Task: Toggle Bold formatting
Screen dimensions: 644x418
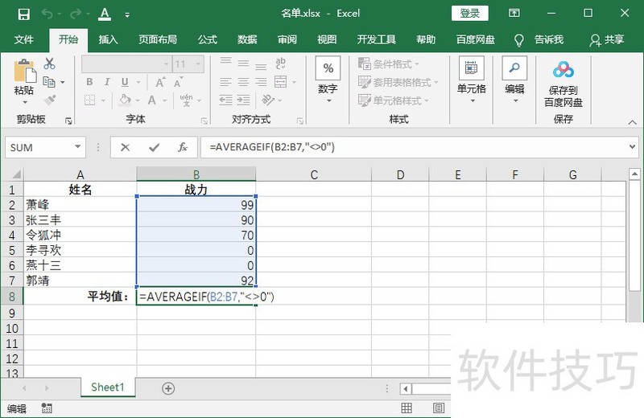Action: (x=89, y=82)
